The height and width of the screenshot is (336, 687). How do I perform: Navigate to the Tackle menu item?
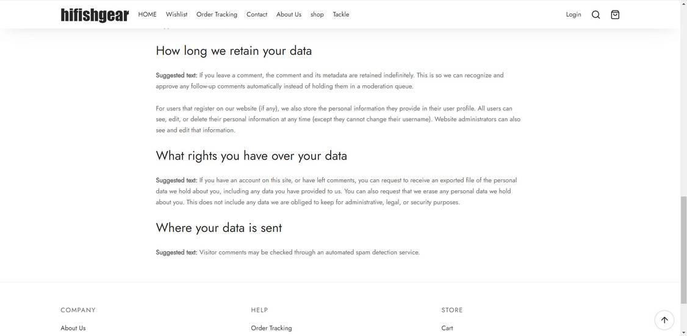(341, 15)
